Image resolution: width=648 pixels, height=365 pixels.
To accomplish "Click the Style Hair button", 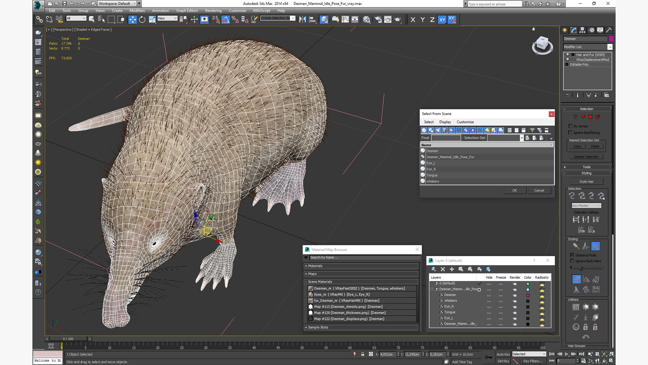I will coord(586,182).
